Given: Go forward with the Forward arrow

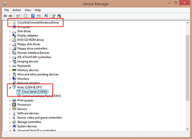Looking at the screenshot, I should tap(11, 16).
